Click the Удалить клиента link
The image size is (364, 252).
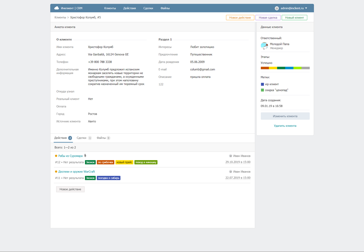pyautogui.click(x=285, y=126)
